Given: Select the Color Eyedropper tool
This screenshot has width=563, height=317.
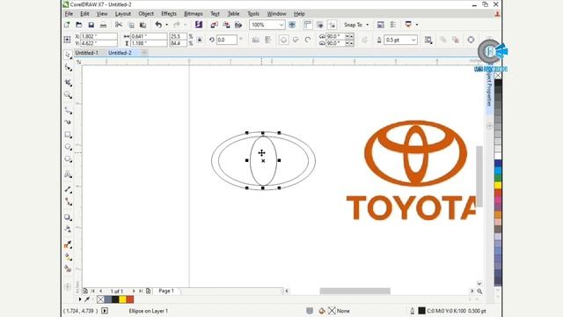Looking at the screenshot, I should tap(68, 245).
